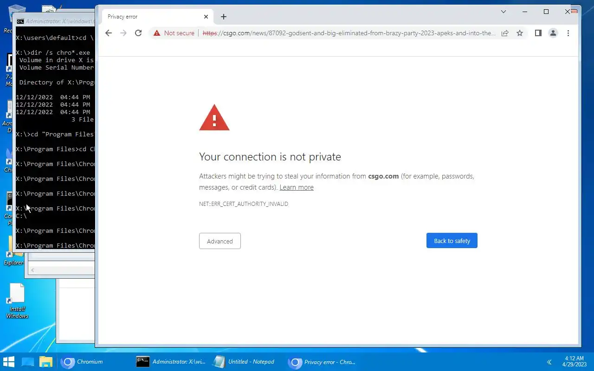Click the NET::ERR_CERT_AUTHORITY_INVALID error code
Screen dimensions: 594x371
pyautogui.click(x=244, y=204)
